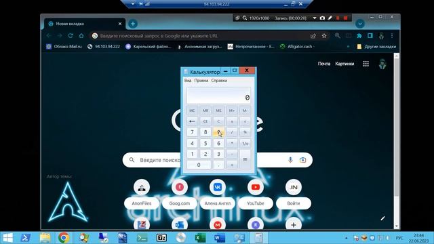434x244 pixels.
Task: Click the equals key on the calculator
Action: 245,159
